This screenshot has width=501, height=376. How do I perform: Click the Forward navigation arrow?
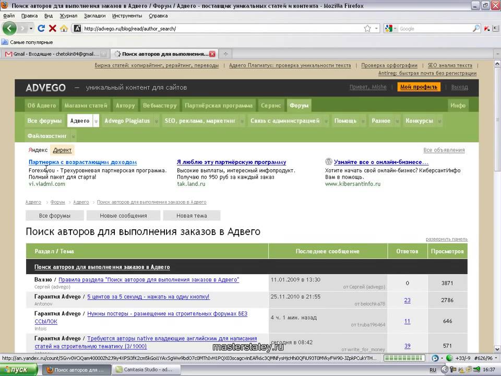22,28
